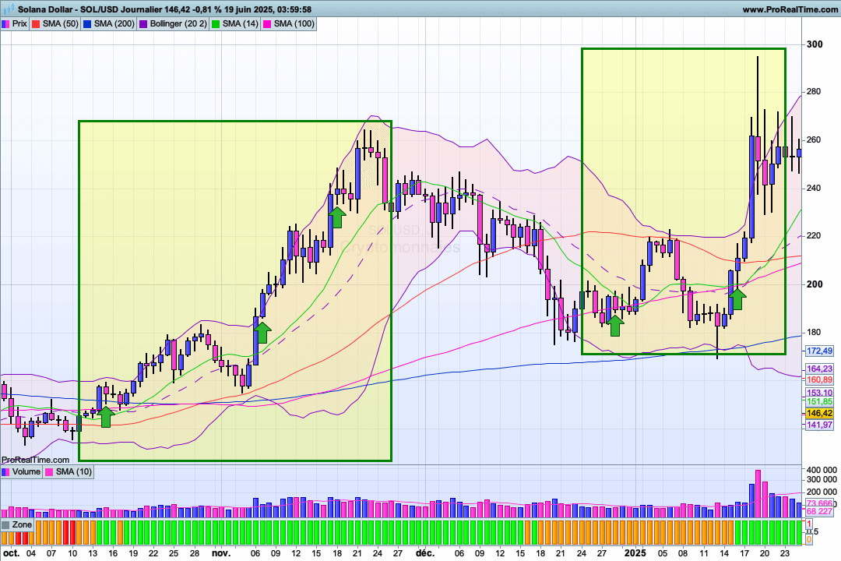Click the 300 level on the price axis
Screen dimensions: 841x561
(x=815, y=44)
